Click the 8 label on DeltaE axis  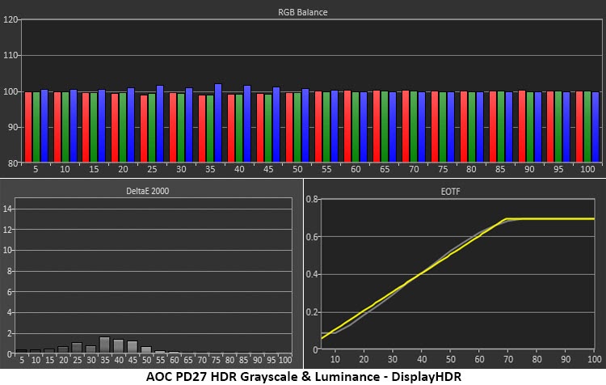(x=10, y=271)
